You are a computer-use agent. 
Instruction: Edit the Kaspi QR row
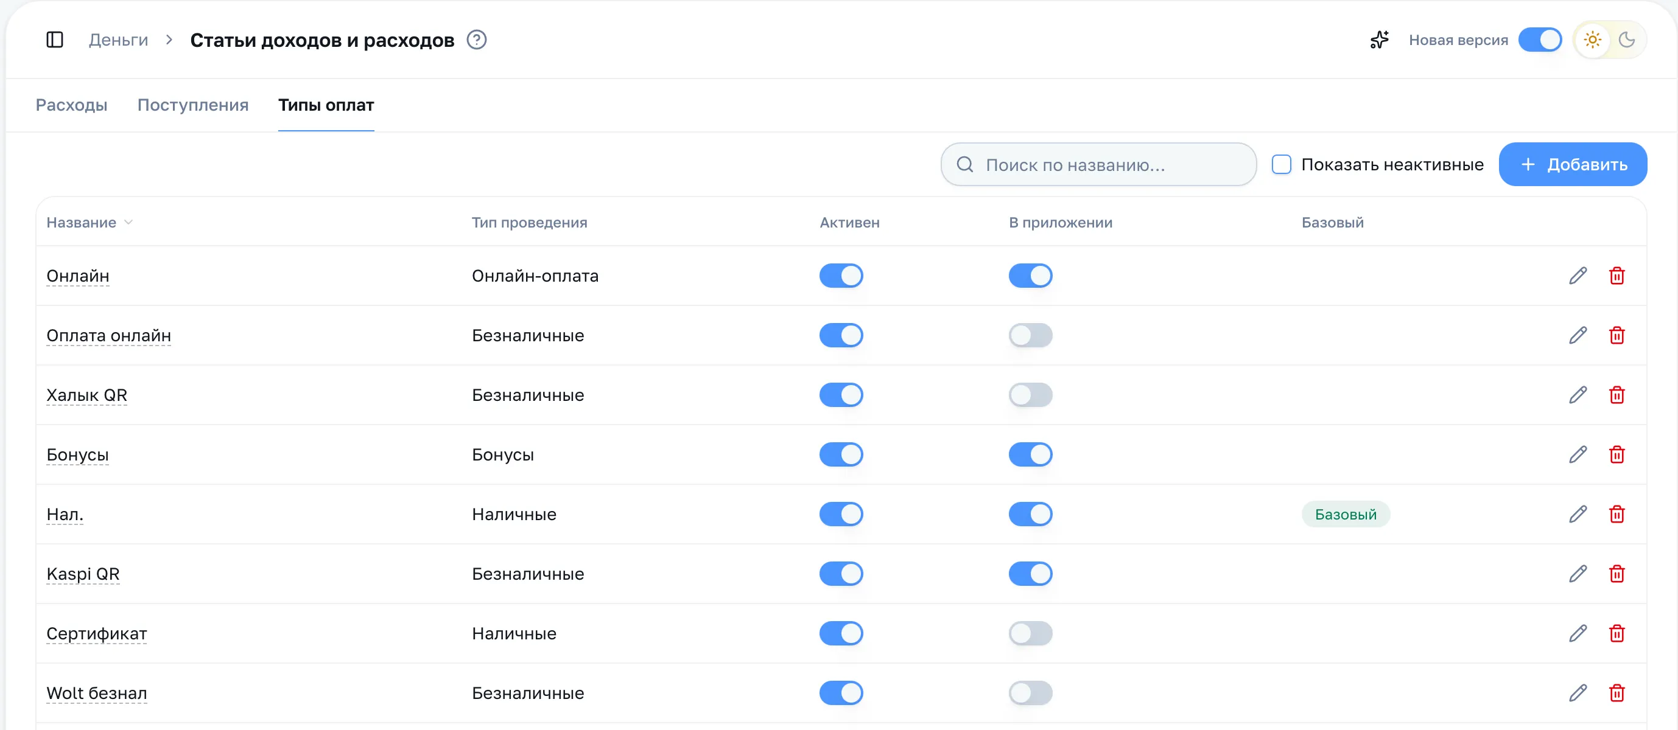[1578, 574]
